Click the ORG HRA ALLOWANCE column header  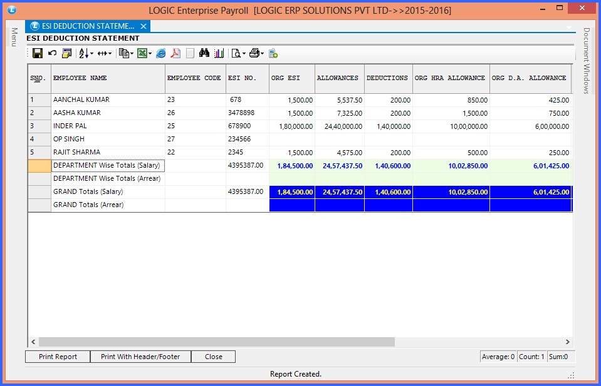[451, 78]
